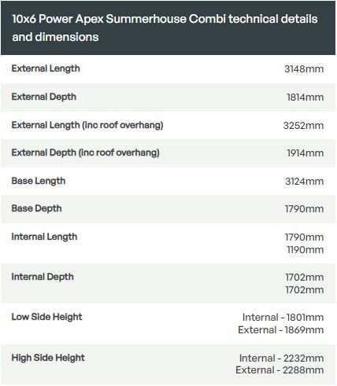Image resolution: width=337 pixels, height=386 pixels.
Task: Select the Base Length label
Action: 39,181
